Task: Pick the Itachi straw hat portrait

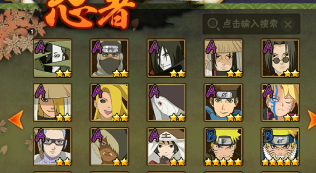Action: click(223, 58)
